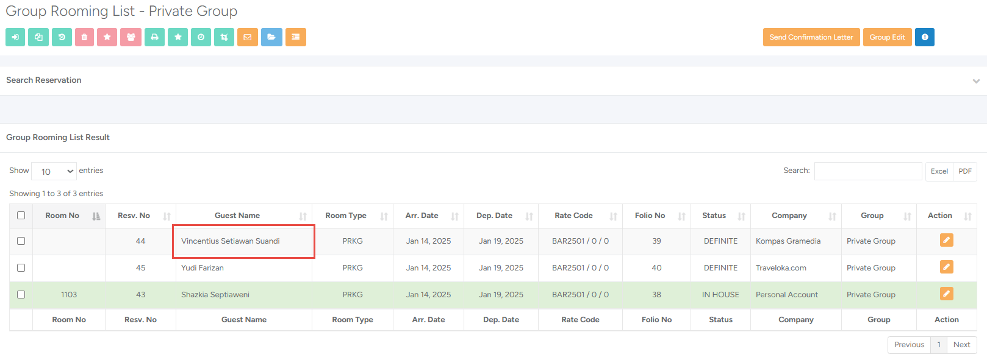Click the orange envelope email icon
The image size is (987, 360).
[x=247, y=37]
